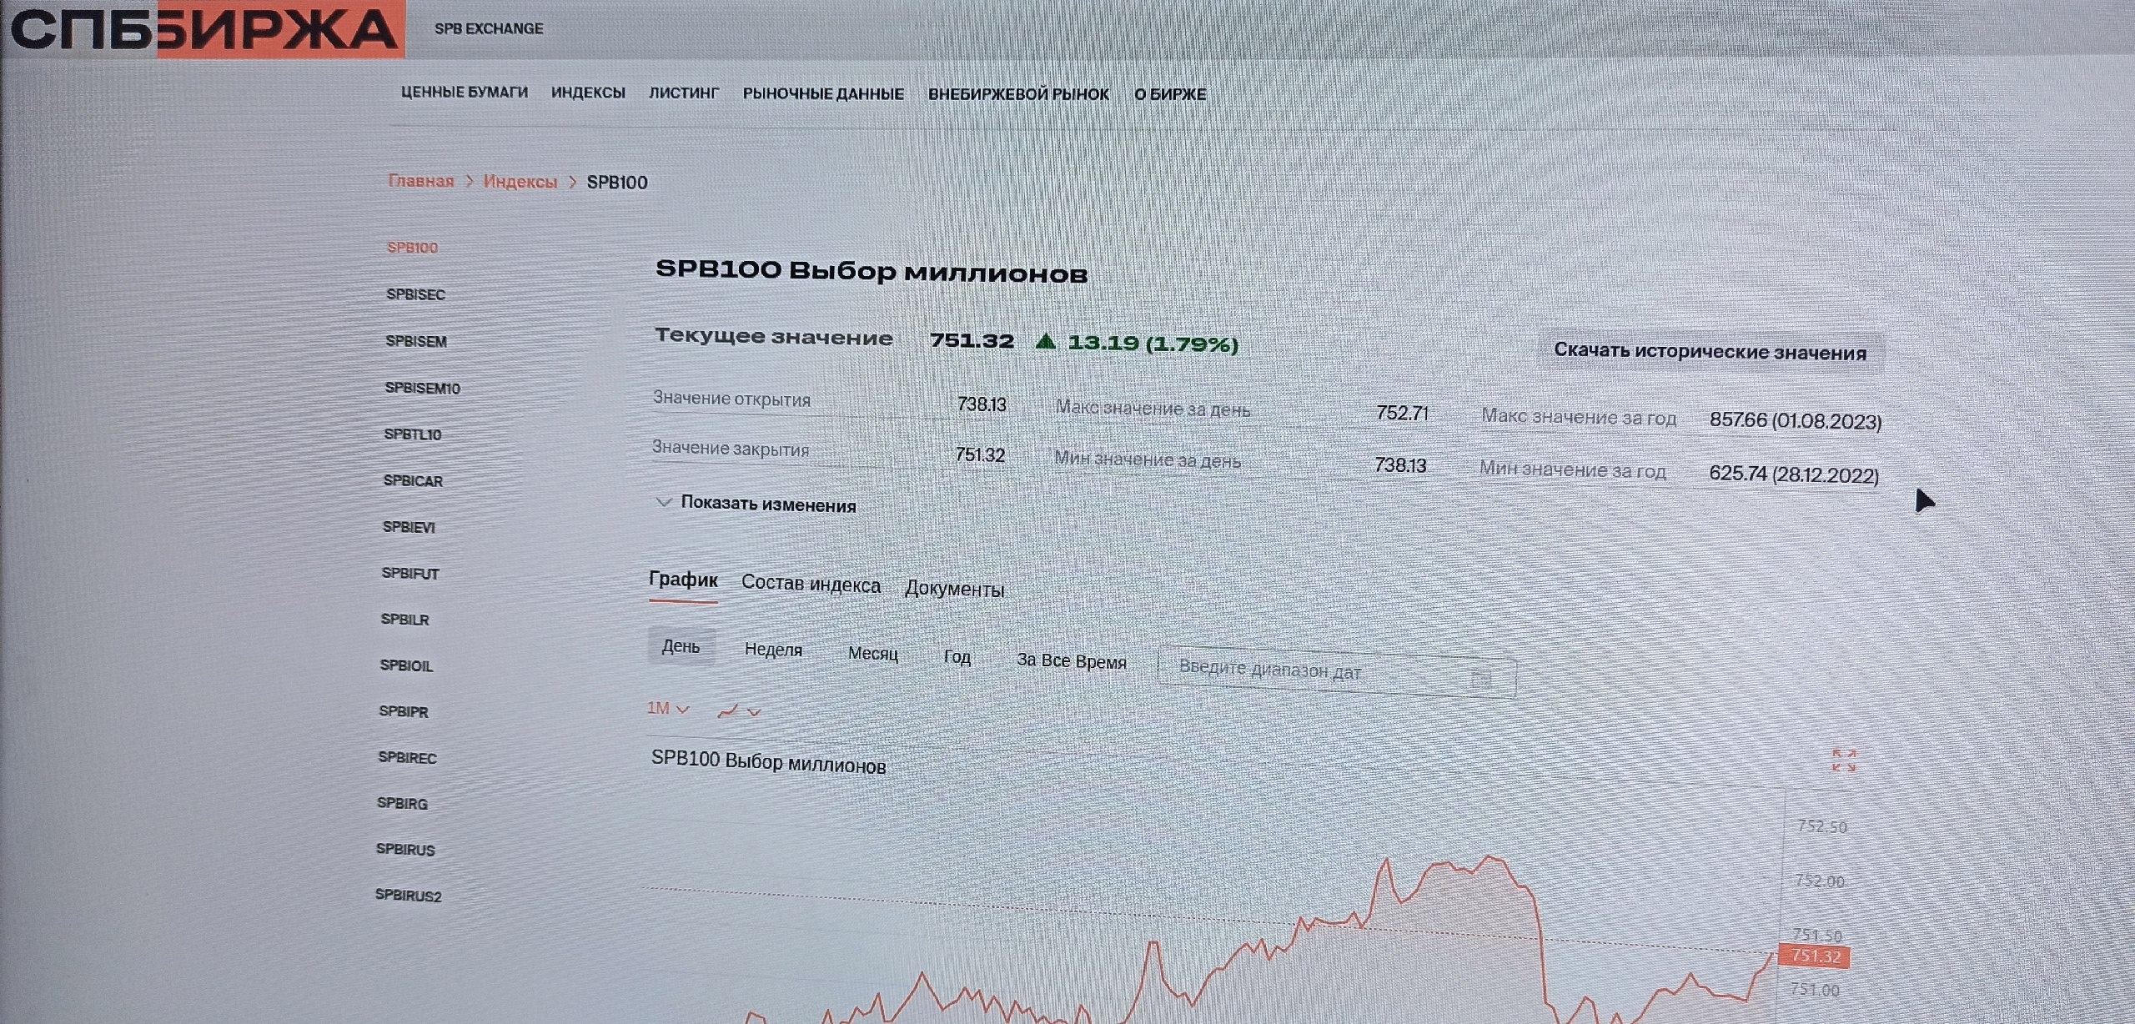Image resolution: width=2135 pixels, height=1024 pixels.
Task: Select SPBIPR index in sidebar
Action: click(x=404, y=711)
